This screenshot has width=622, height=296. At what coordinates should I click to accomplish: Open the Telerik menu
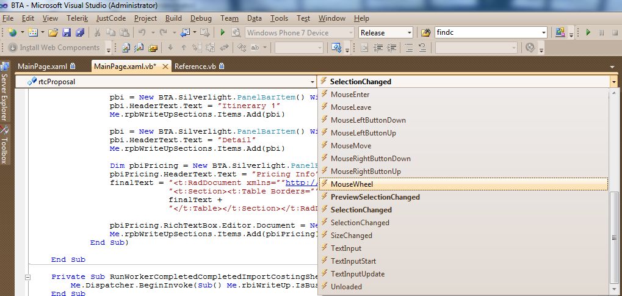77,18
